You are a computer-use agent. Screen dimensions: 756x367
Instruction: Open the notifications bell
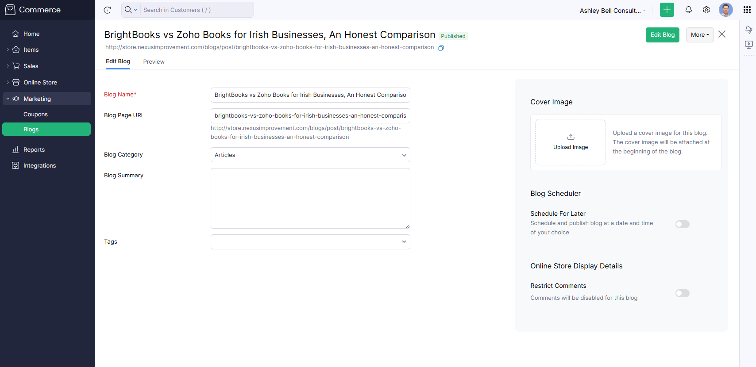click(689, 10)
